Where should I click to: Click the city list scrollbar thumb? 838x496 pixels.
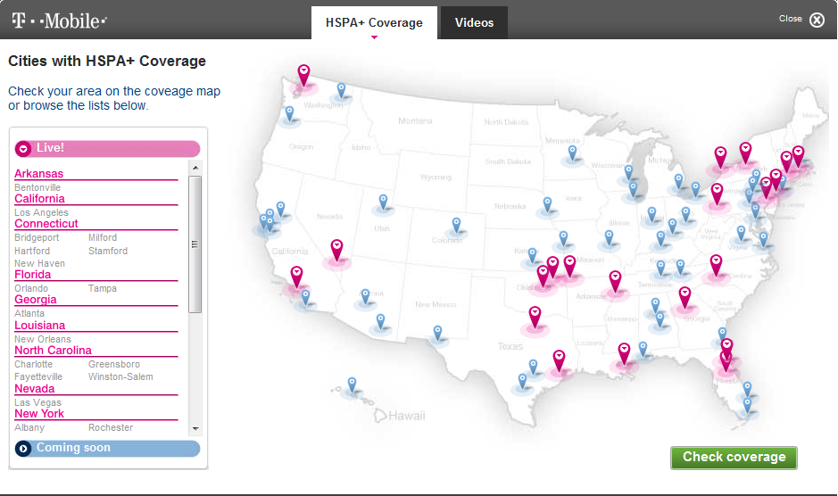pos(195,244)
